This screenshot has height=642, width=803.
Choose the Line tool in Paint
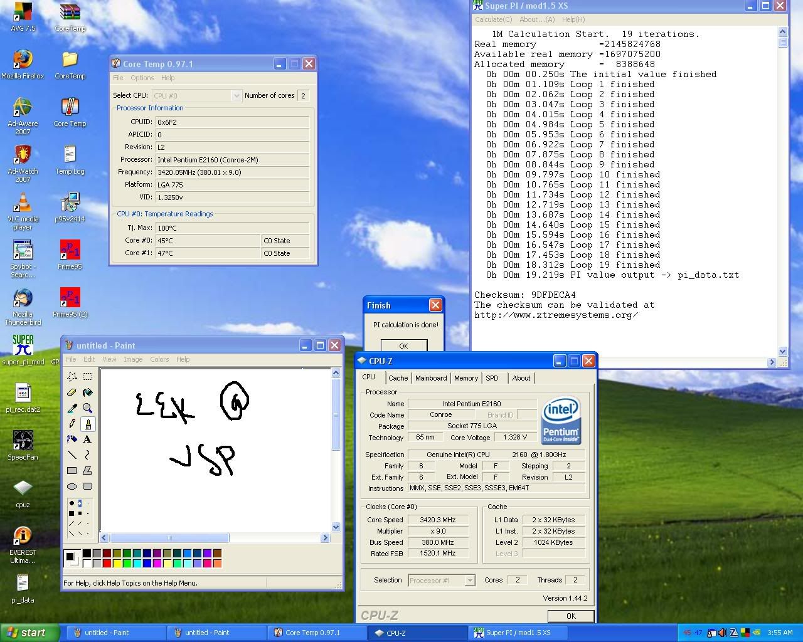point(72,455)
